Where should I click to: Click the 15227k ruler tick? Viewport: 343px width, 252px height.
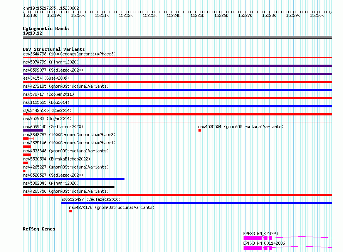[x=245, y=15]
